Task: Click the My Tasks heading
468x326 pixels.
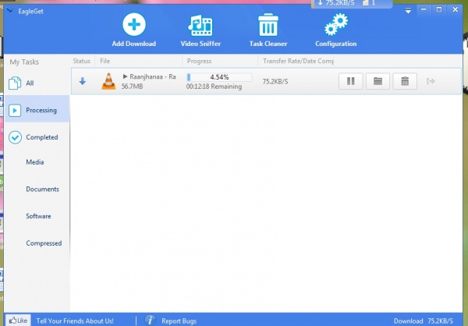Action: (24, 62)
